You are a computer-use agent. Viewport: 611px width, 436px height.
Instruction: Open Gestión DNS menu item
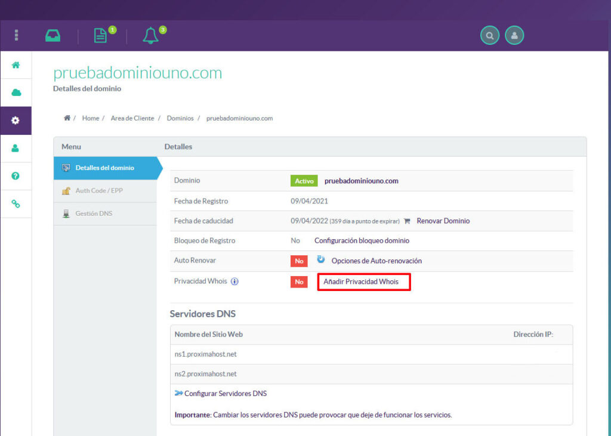tap(93, 214)
